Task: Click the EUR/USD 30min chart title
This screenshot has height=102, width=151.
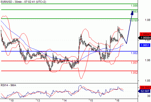Action: pyautogui.click(x=23, y=2)
